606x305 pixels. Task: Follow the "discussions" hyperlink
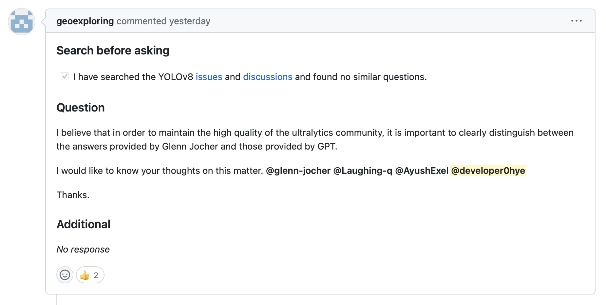tap(267, 77)
